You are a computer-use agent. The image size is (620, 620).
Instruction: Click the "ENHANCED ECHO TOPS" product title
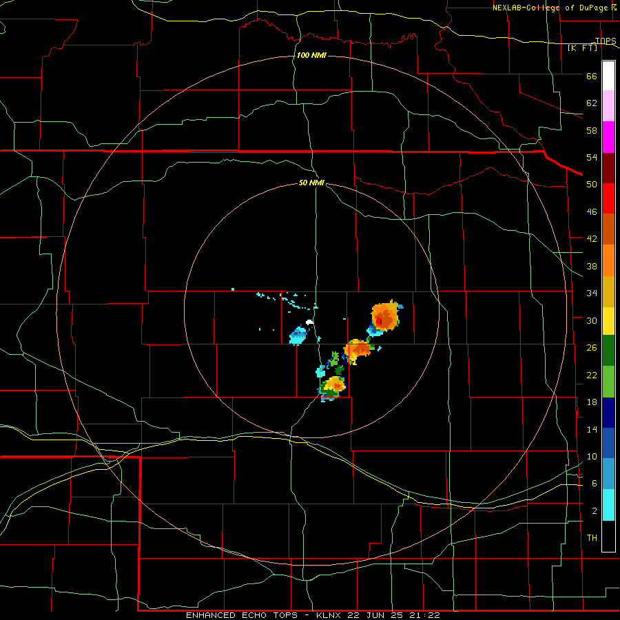coord(242,615)
